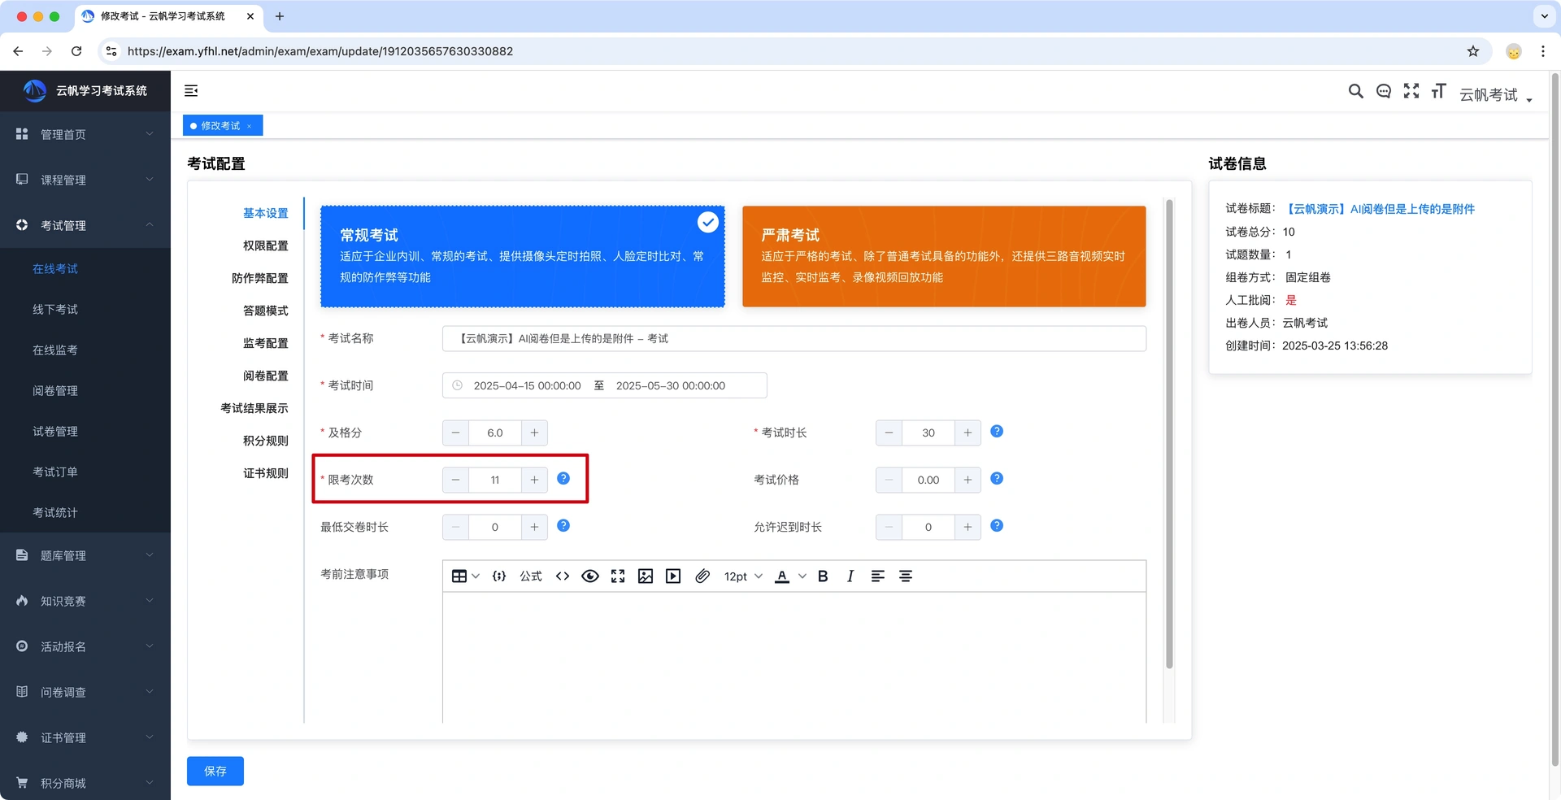Click help icon next to 限考次数

563,478
